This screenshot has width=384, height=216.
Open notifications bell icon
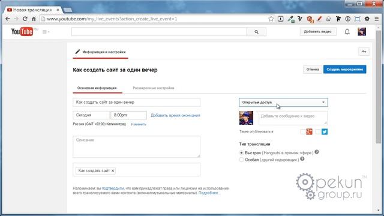(347, 32)
